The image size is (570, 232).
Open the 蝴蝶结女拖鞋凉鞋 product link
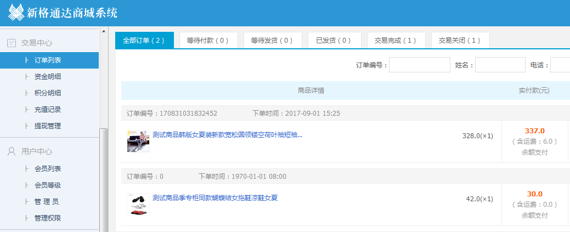pos(215,198)
